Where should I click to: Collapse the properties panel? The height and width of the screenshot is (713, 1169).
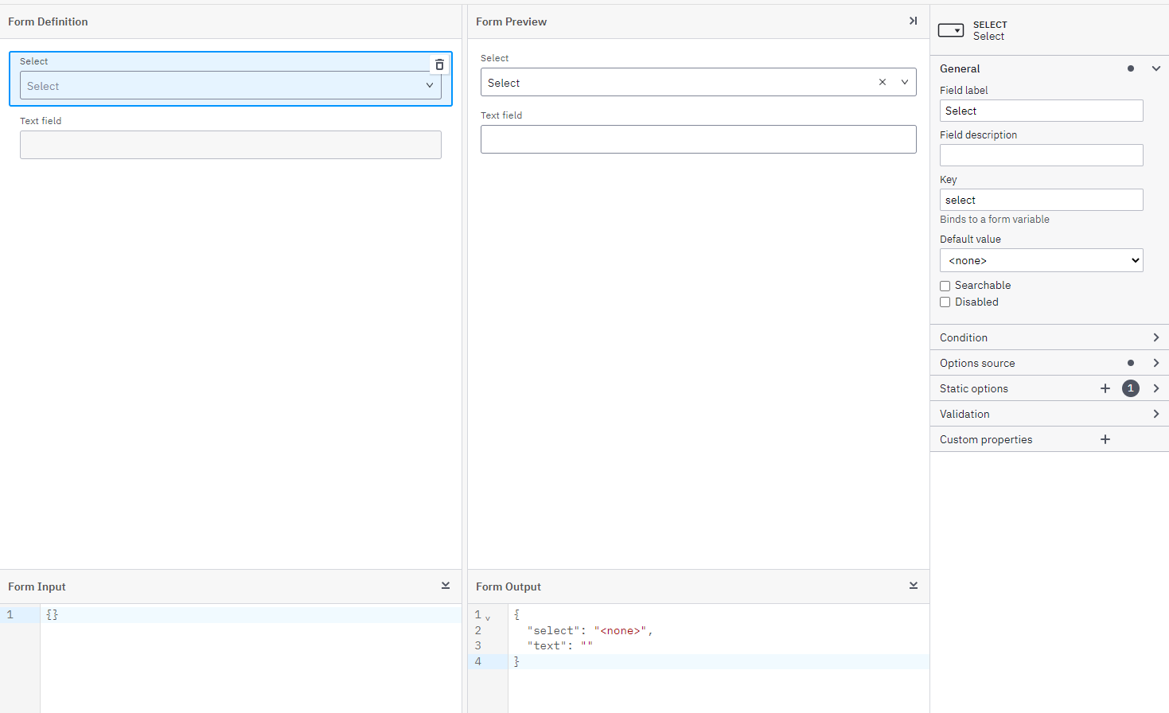(x=912, y=21)
